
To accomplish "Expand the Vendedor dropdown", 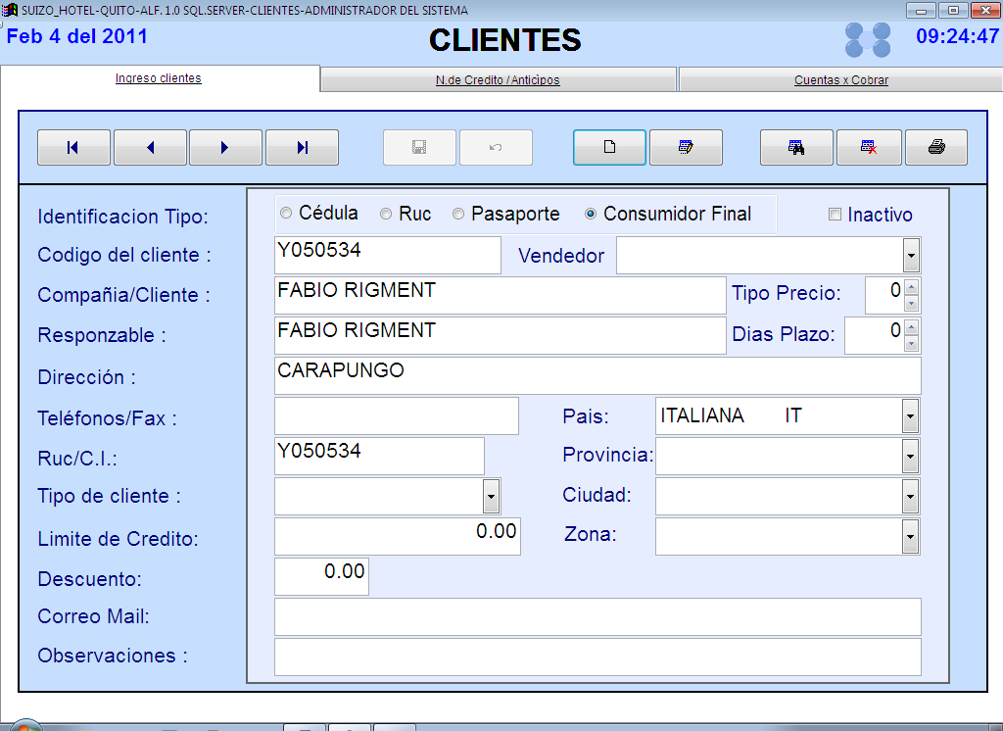I will click(x=911, y=257).
